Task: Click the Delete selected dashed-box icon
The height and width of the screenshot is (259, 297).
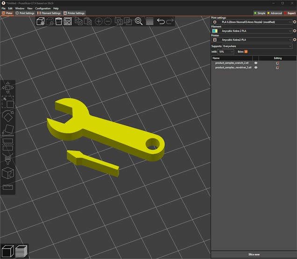Action: point(49,21)
